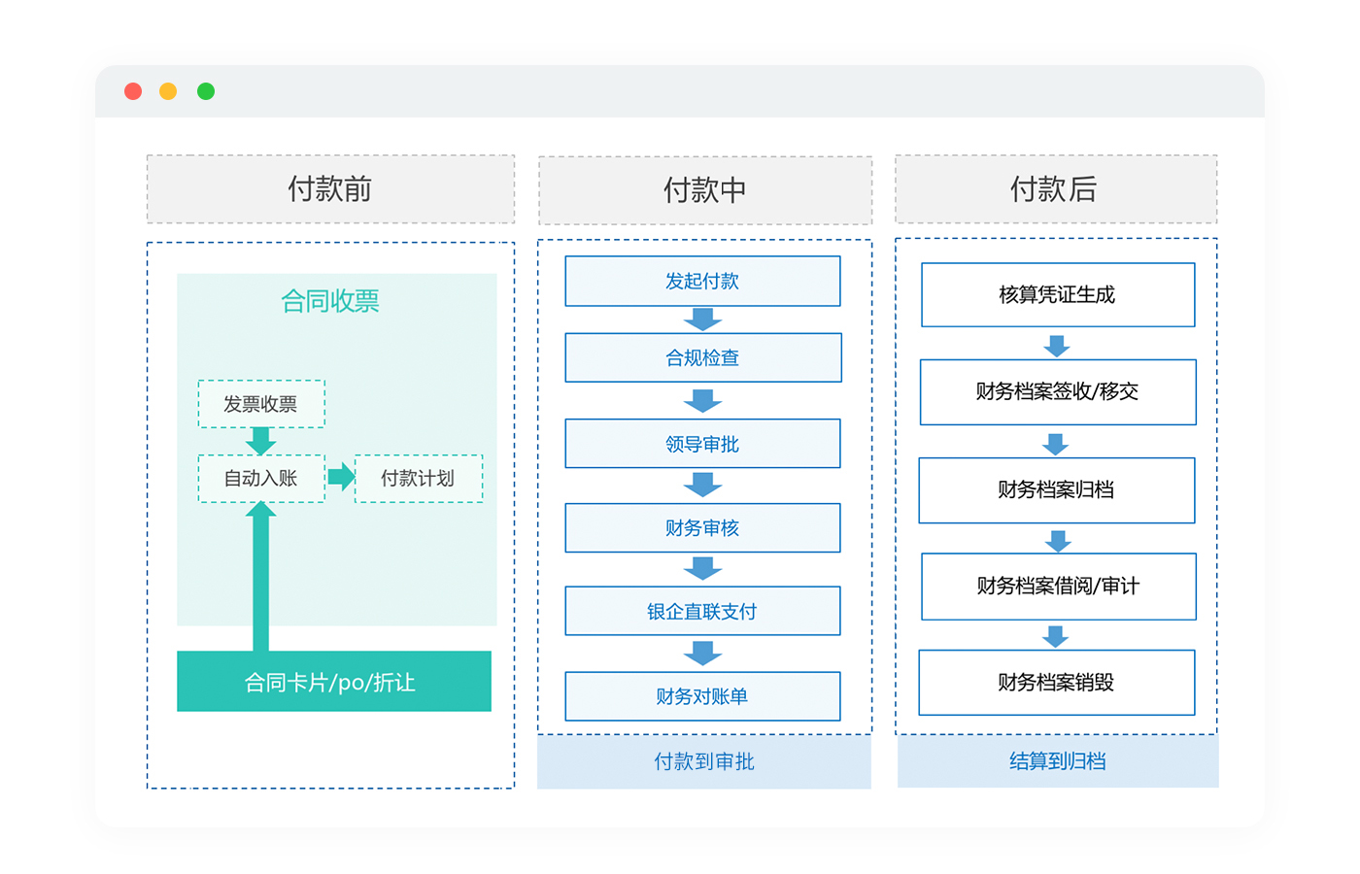Click arrow below 核算凭证生成
This screenshot has height=874, width=1360.
[x=1057, y=346]
